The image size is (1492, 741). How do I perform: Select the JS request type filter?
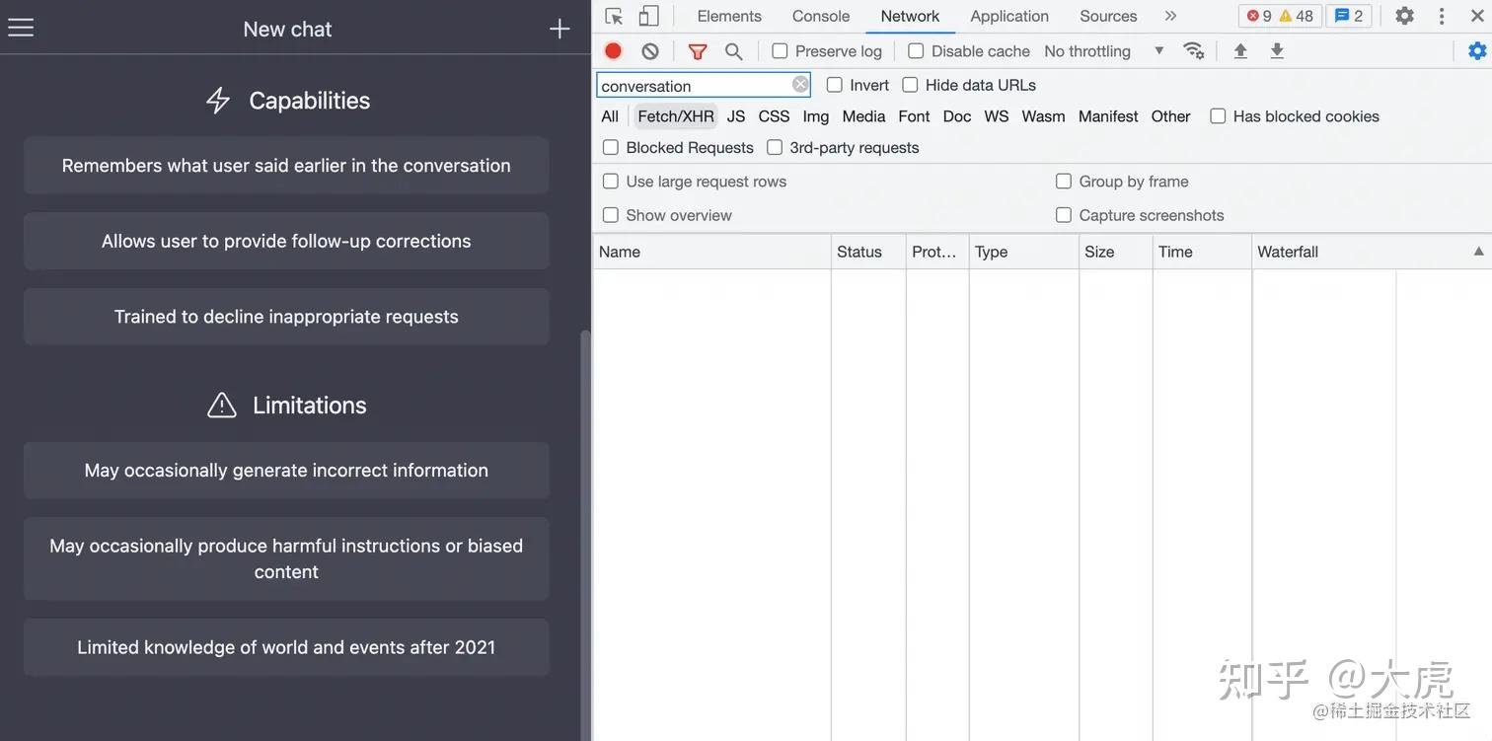(x=736, y=116)
